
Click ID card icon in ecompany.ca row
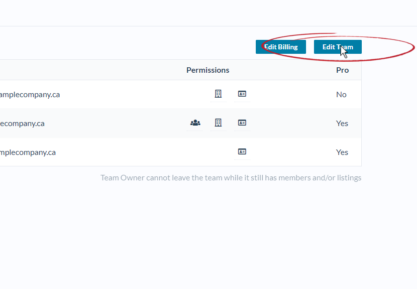[x=242, y=123]
